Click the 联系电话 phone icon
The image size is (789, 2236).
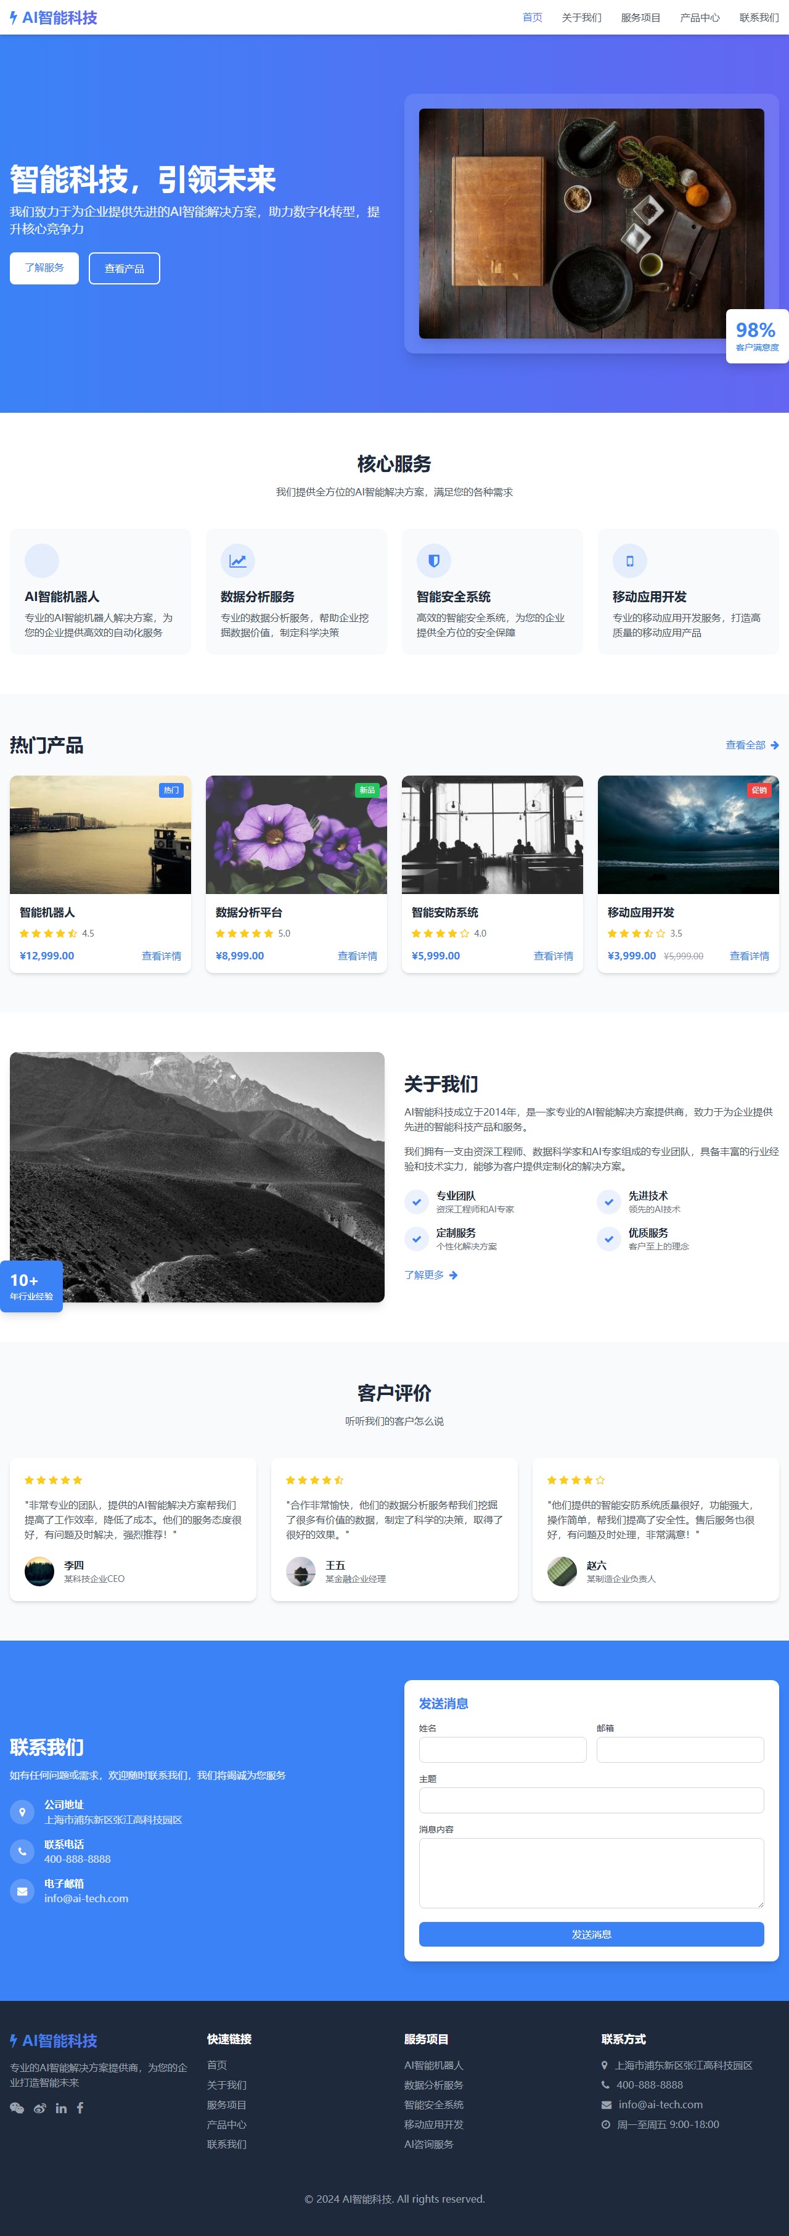22,1852
